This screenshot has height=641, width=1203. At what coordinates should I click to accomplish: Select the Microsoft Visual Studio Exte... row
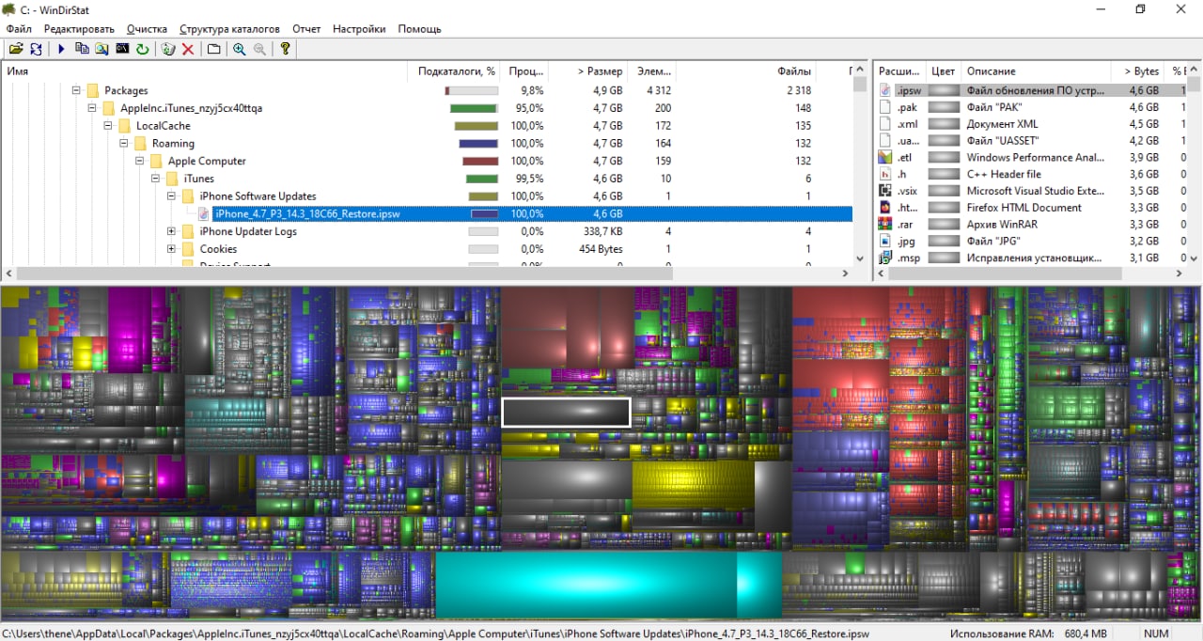[1031, 191]
